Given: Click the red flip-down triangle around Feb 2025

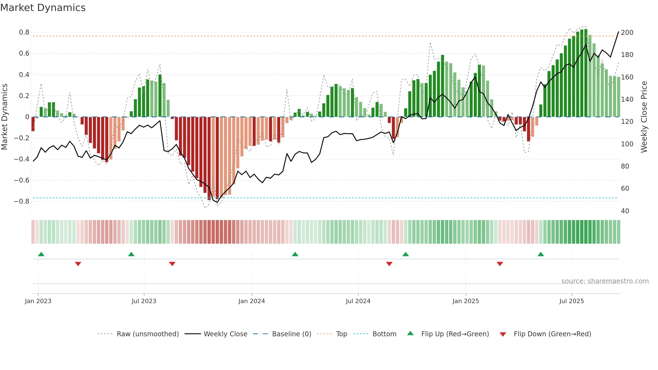Looking at the screenshot, I should (500, 264).
